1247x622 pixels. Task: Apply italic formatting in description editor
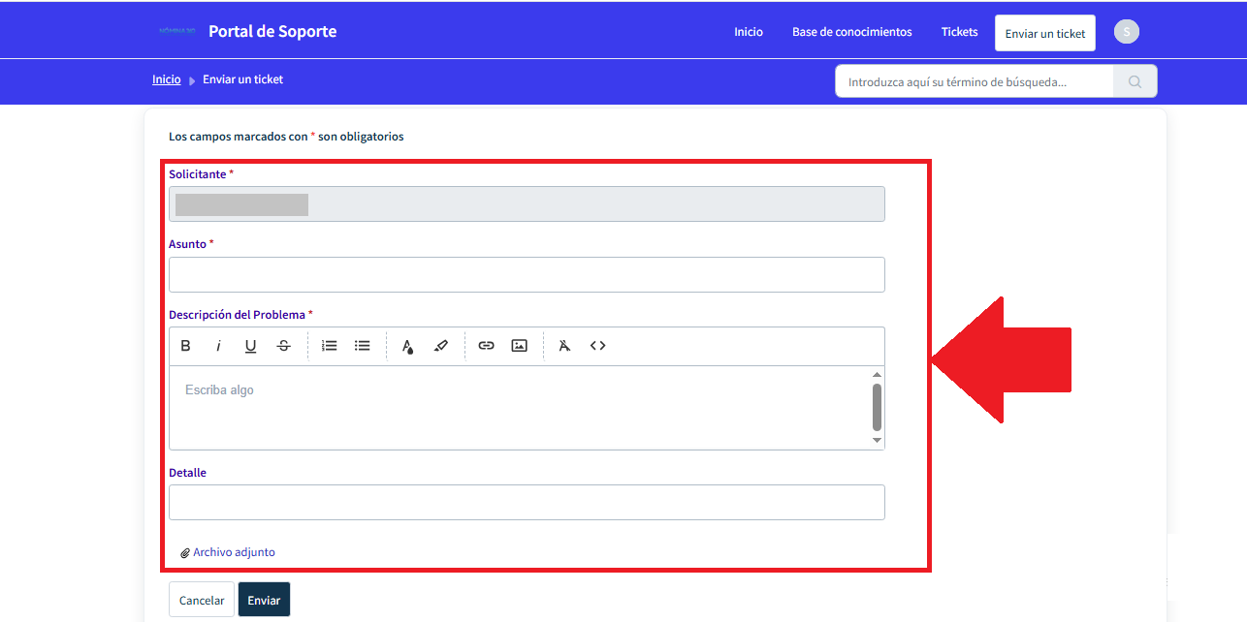[x=218, y=346]
